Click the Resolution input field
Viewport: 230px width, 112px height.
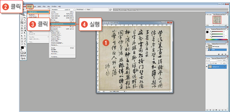[x=61, y=10]
